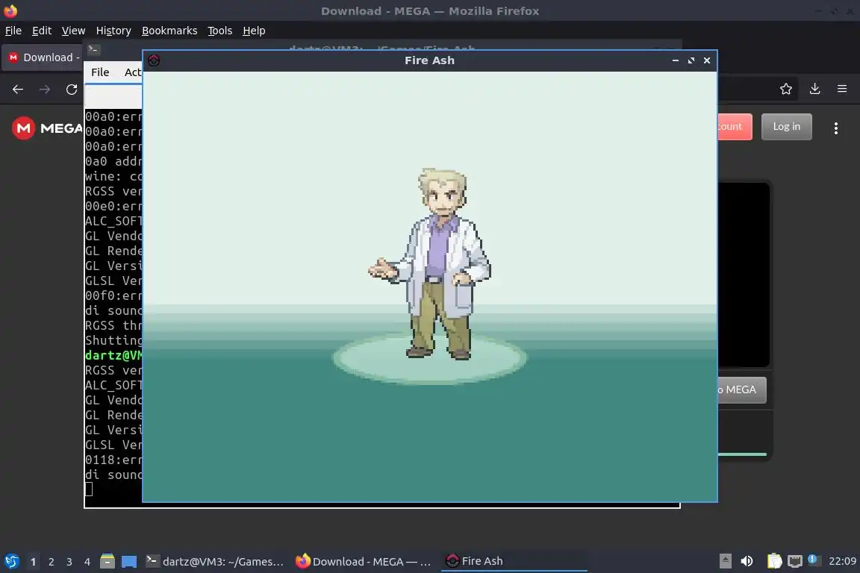
Task: Click the partly hidden 'MEGA' import button
Action: [742, 390]
